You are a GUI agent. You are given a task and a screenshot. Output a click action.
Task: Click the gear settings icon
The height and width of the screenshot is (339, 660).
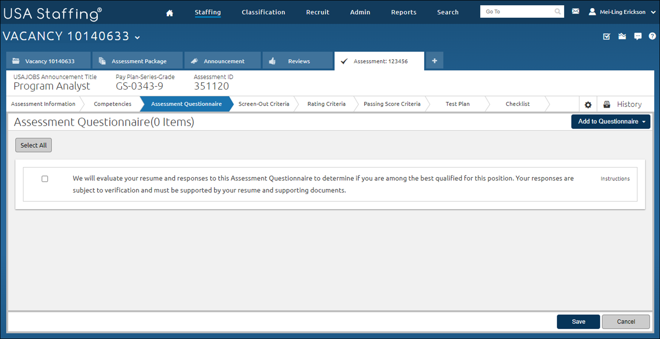588,105
